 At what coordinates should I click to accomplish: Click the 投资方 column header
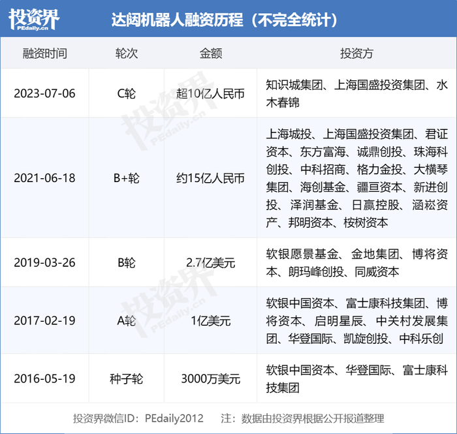click(x=356, y=54)
